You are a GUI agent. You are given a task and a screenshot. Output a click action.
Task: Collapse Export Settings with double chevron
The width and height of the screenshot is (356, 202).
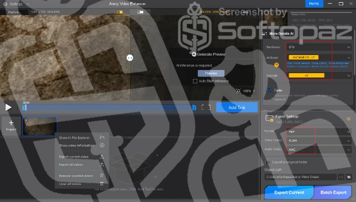349,119
